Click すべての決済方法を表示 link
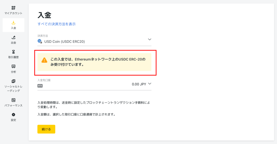This screenshot has width=277, height=144. pyautogui.click(x=57, y=24)
